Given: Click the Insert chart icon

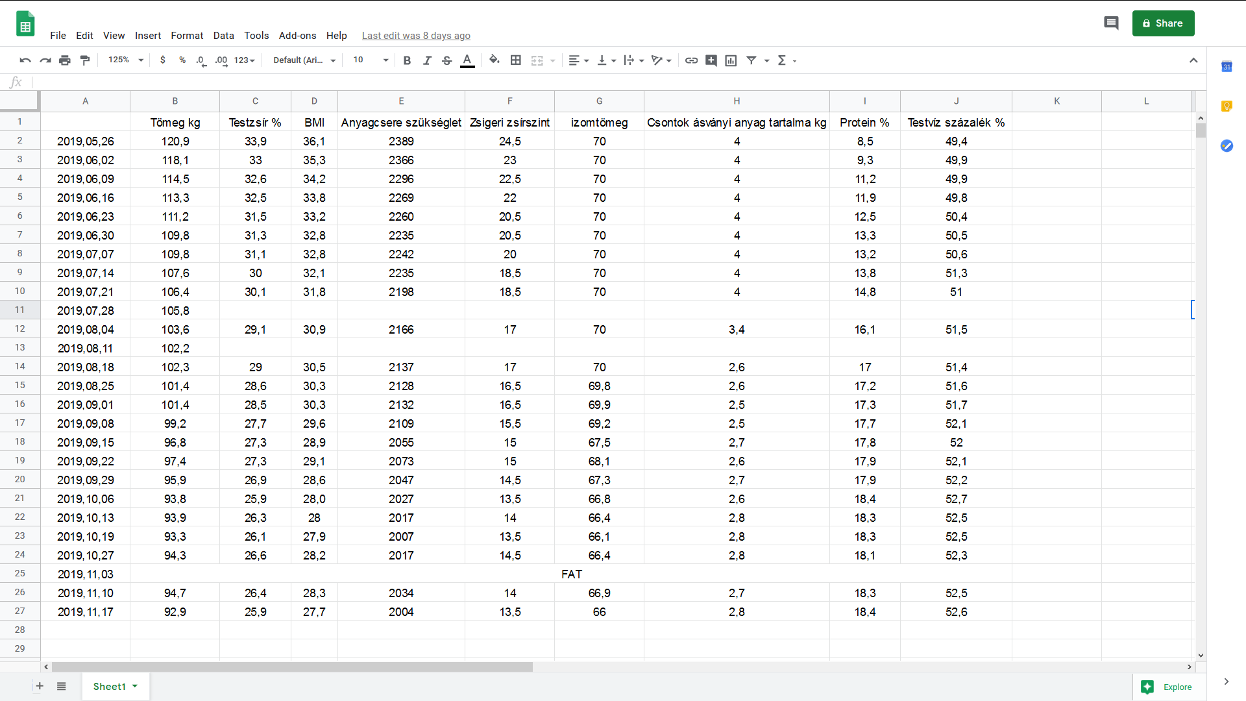Looking at the screenshot, I should click(x=731, y=60).
